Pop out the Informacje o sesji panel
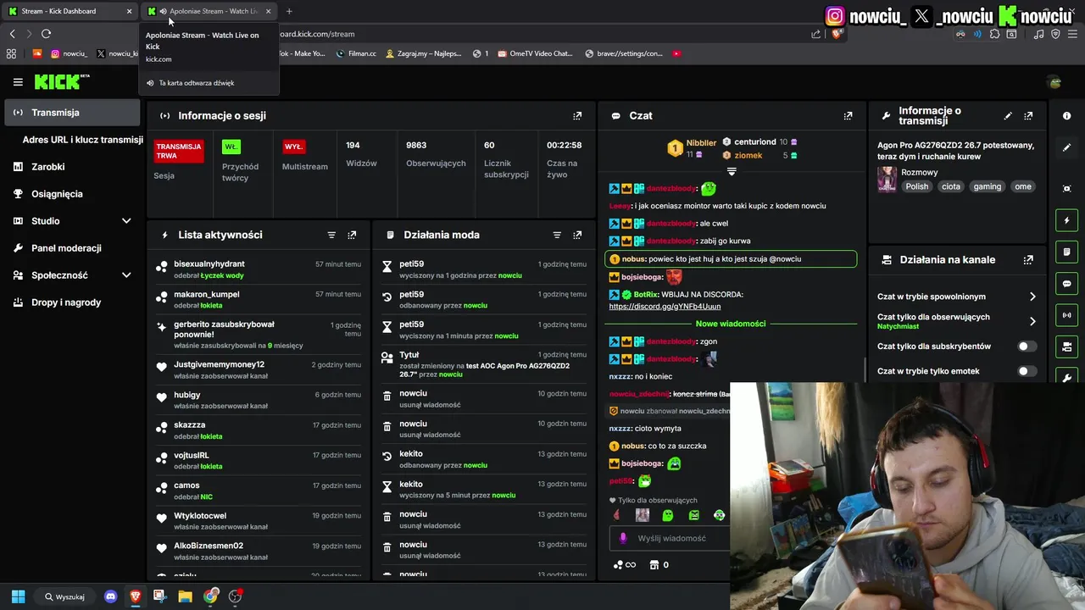The height and width of the screenshot is (610, 1085). [x=577, y=116]
